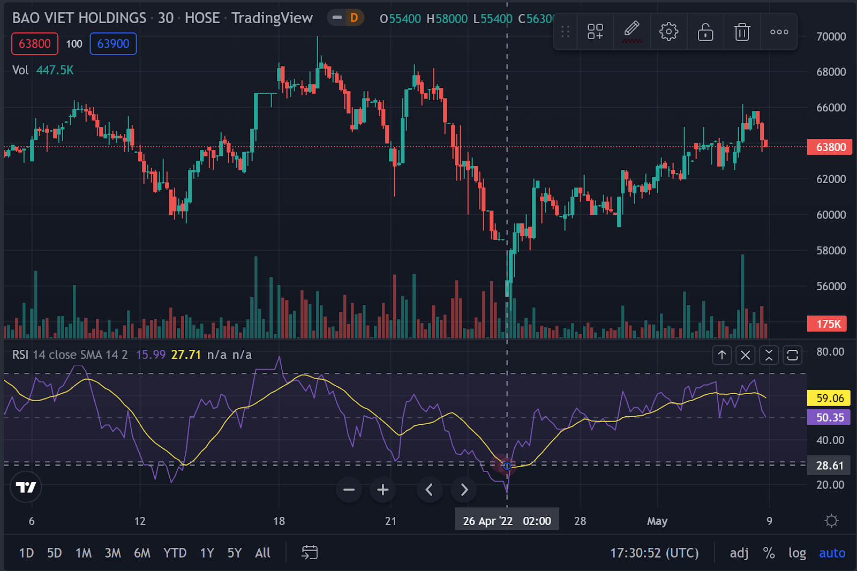Open drawing settings gear in floating toolbar
This screenshot has width=857, height=571.
point(668,32)
